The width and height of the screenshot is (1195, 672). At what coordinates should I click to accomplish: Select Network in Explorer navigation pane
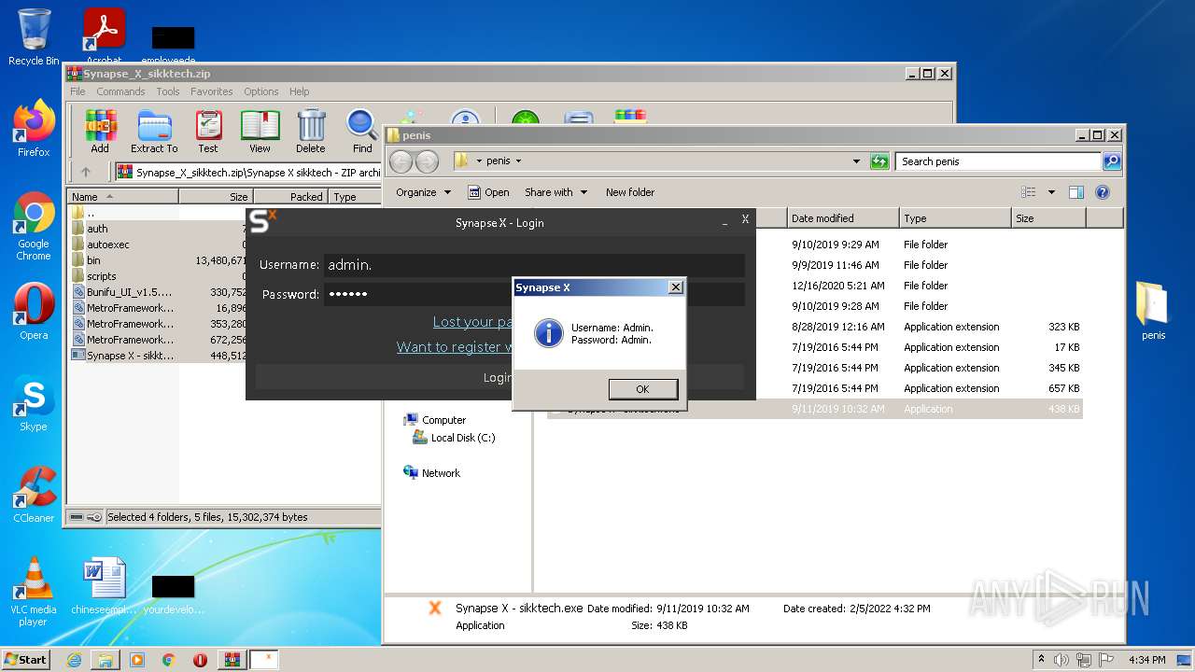click(441, 473)
